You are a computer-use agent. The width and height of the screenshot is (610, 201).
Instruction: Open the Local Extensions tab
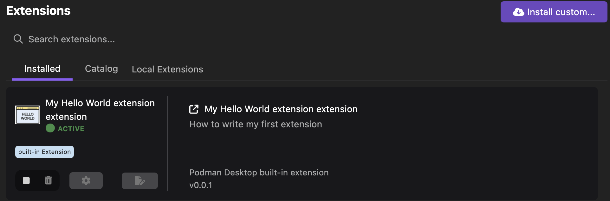click(167, 69)
